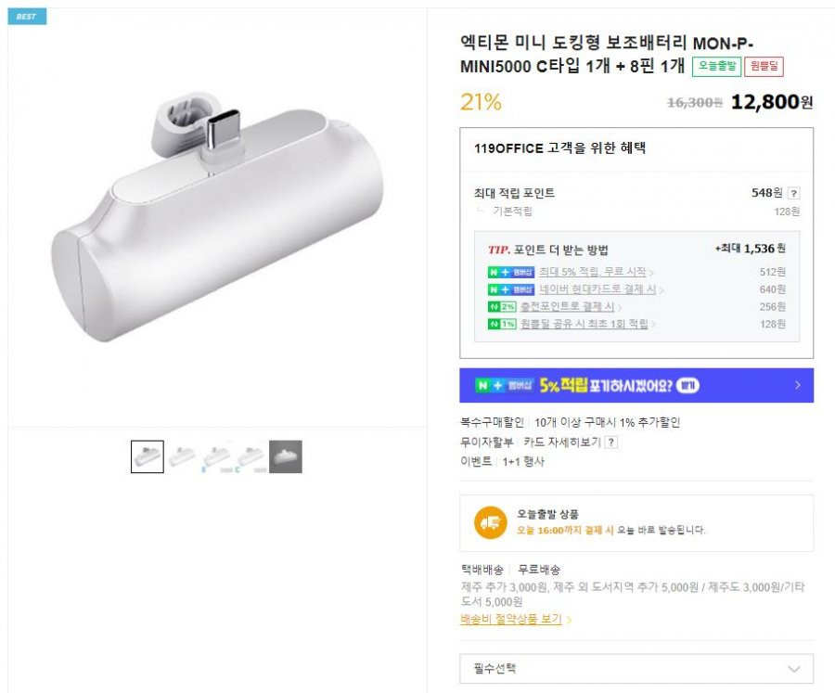The image size is (835, 693).
Task: Click the N 2% badge for 충전포인트
Action: (x=502, y=307)
